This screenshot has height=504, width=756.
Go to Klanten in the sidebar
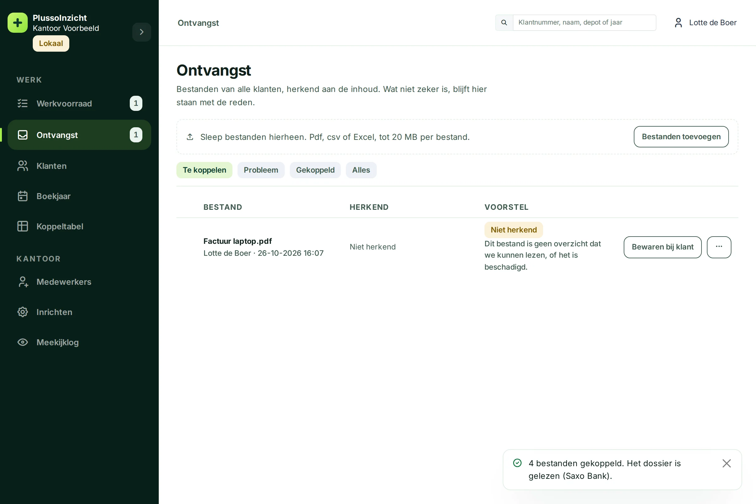pyautogui.click(x=79, y=166)
